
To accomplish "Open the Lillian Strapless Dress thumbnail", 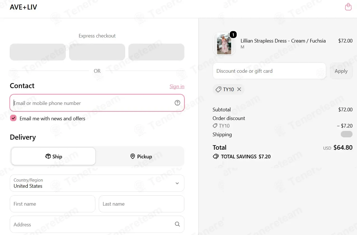I will (x=224, y=44).
